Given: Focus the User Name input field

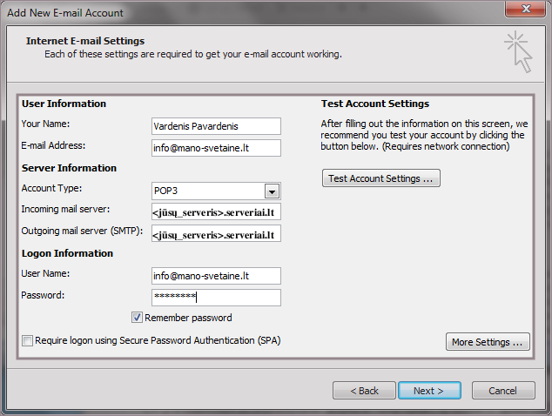Looking at the screenshot, I should [216, 276].
